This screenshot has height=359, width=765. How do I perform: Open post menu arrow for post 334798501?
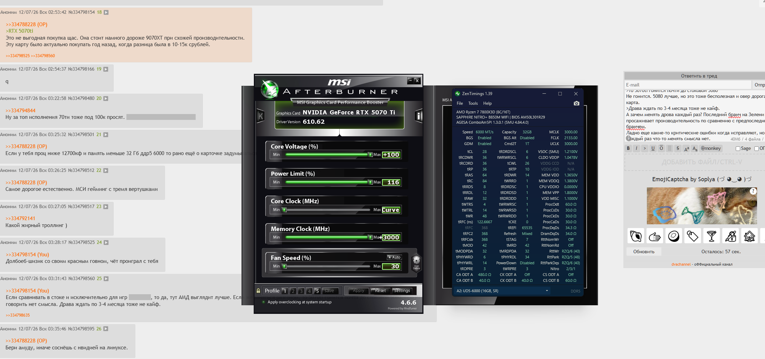[x=106, y=135]
